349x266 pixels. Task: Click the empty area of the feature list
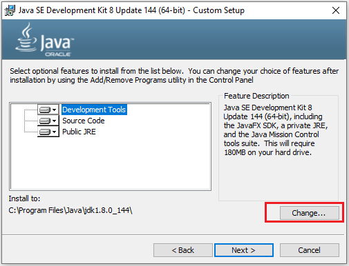coord(111,164)
